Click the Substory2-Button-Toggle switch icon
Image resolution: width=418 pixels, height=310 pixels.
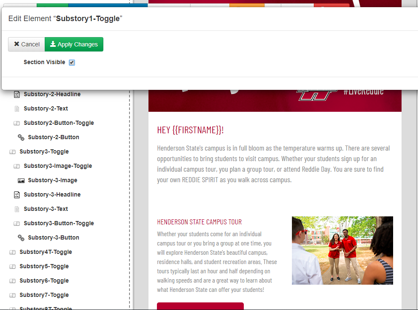click(17, 123)
